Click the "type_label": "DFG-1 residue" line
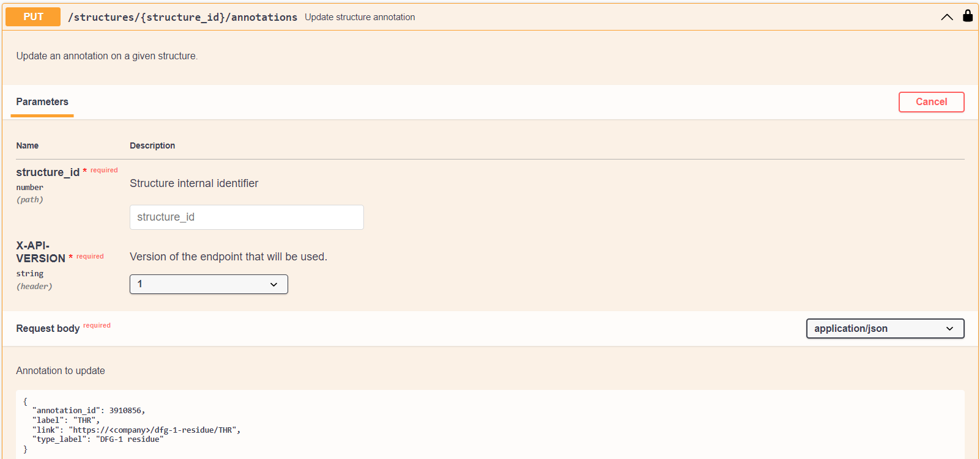This screenshot has width=980, height=459. (x=98, y=439)
